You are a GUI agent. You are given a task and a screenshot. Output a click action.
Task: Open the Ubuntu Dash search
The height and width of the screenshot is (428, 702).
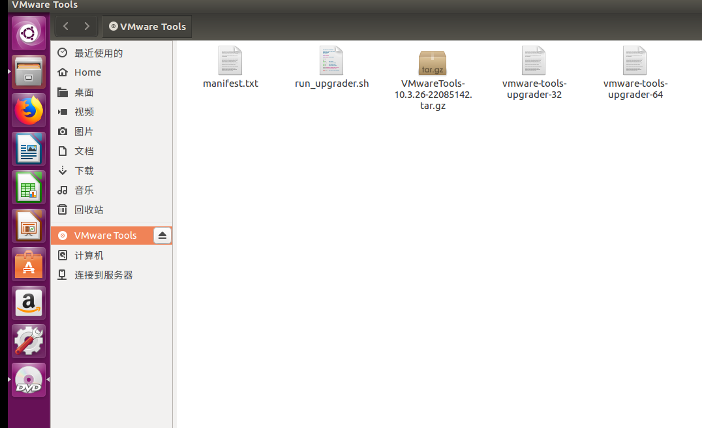tap(28, 33)
